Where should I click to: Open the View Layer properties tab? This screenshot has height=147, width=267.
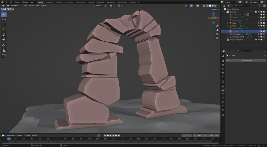tap(223, 69)
